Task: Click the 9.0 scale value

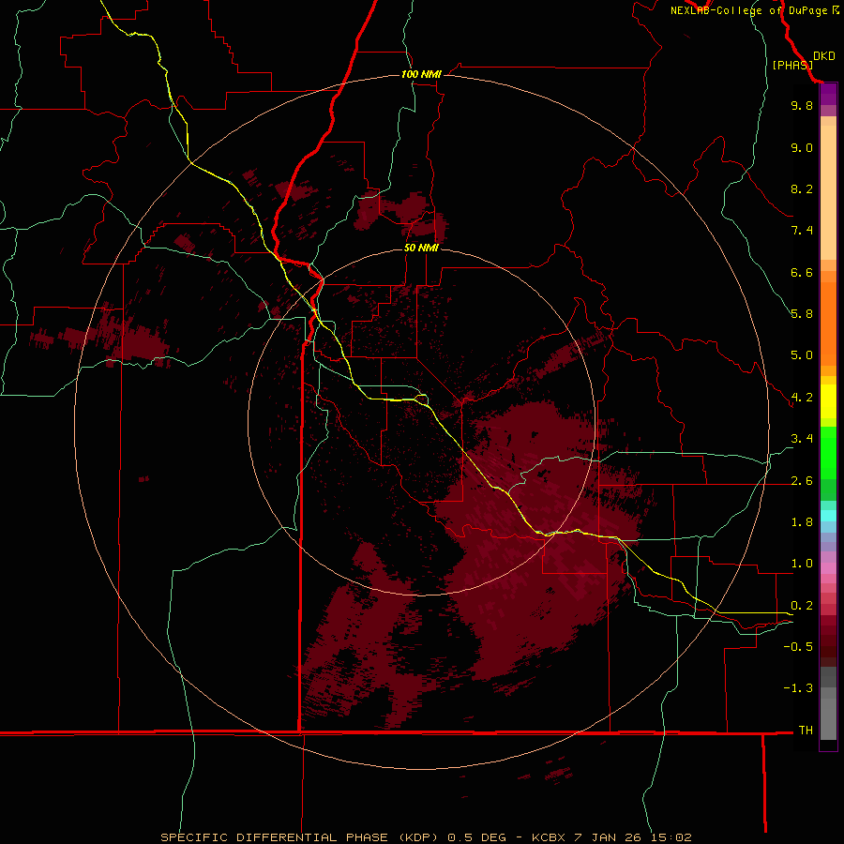Action: [802, 147]
